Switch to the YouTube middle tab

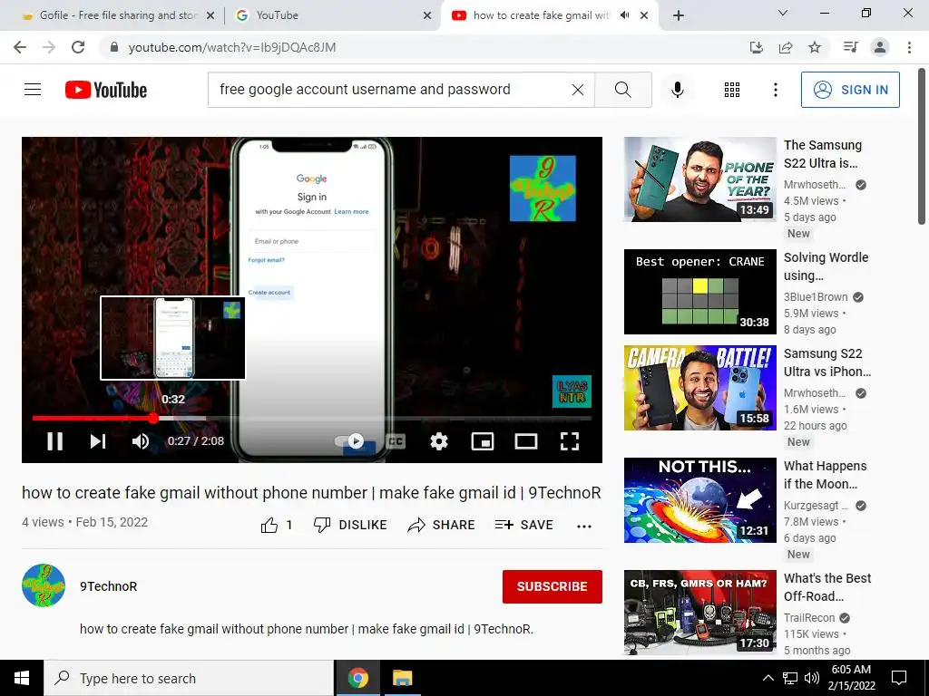pyautogui.click(x=332, y=15)
